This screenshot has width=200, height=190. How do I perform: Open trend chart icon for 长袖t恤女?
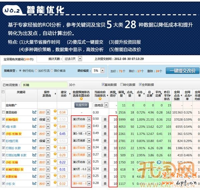34,119
